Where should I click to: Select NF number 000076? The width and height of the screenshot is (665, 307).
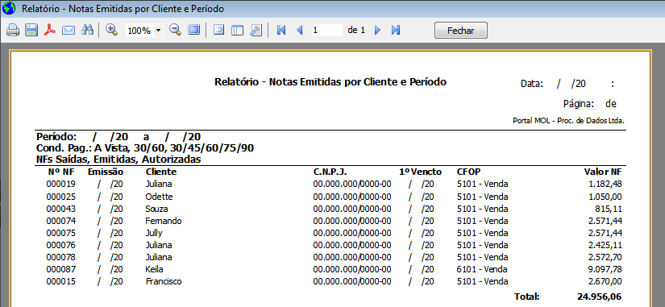coord(60,245)
